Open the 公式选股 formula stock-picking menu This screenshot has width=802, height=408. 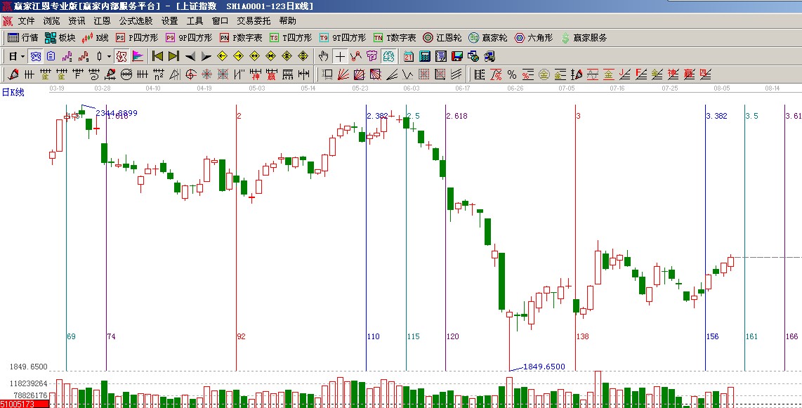(x=135, y=21)
